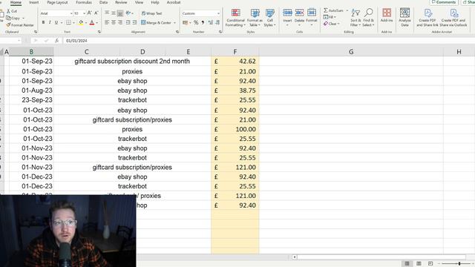
Task: Open Conditional Formatting menu
Action: tap(235, 18)
